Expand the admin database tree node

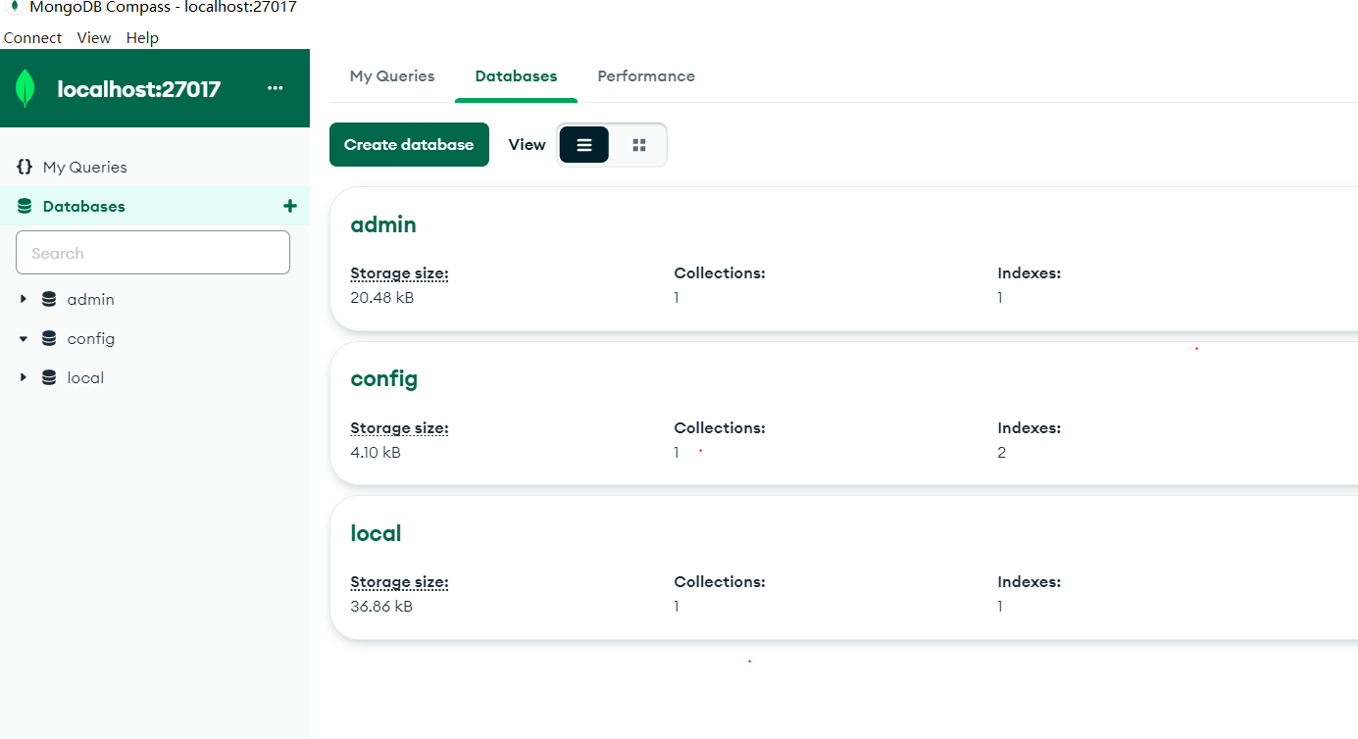(24, 299)
